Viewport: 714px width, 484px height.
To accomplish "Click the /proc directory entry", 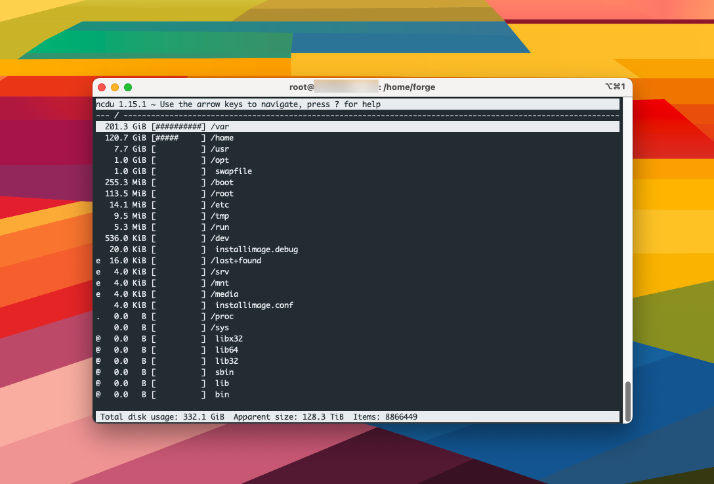I will (222, 317).
